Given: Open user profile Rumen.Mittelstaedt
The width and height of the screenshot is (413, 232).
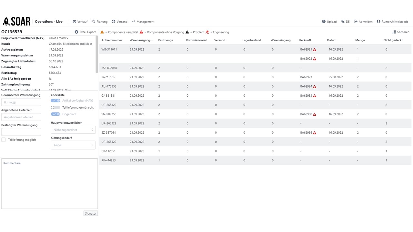Looking at the screenshot, I should 392,22.
